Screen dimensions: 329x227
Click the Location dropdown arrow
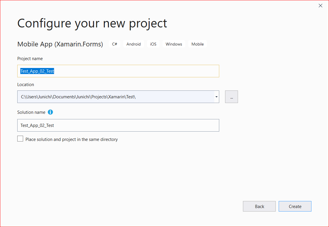click(216, 97)
